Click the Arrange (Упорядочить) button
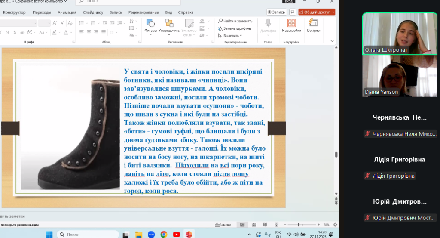Image resolution: width=440 pixels, height=238 pixels. pos(169,25)
